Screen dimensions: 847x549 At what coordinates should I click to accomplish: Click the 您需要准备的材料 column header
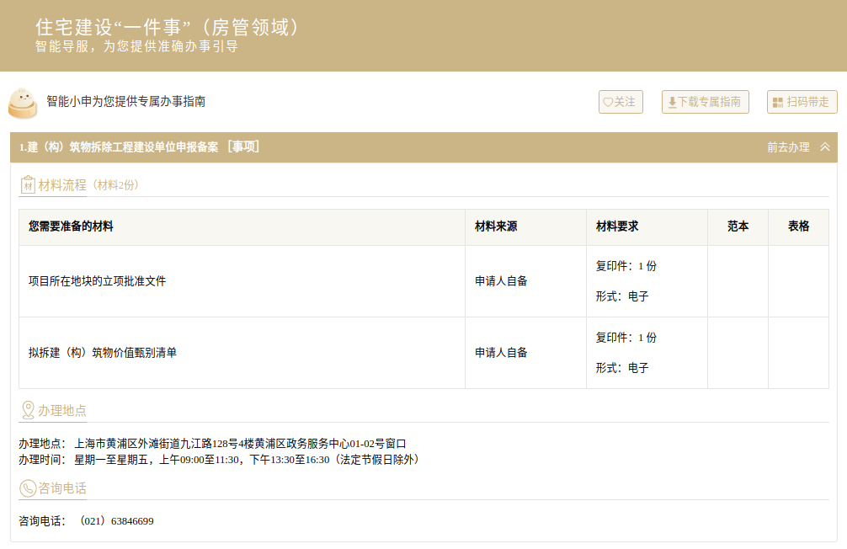click(x=71, y=227)
